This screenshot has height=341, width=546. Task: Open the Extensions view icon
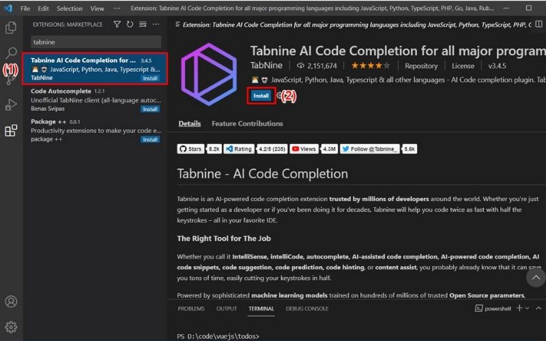[x=11, y=130]
